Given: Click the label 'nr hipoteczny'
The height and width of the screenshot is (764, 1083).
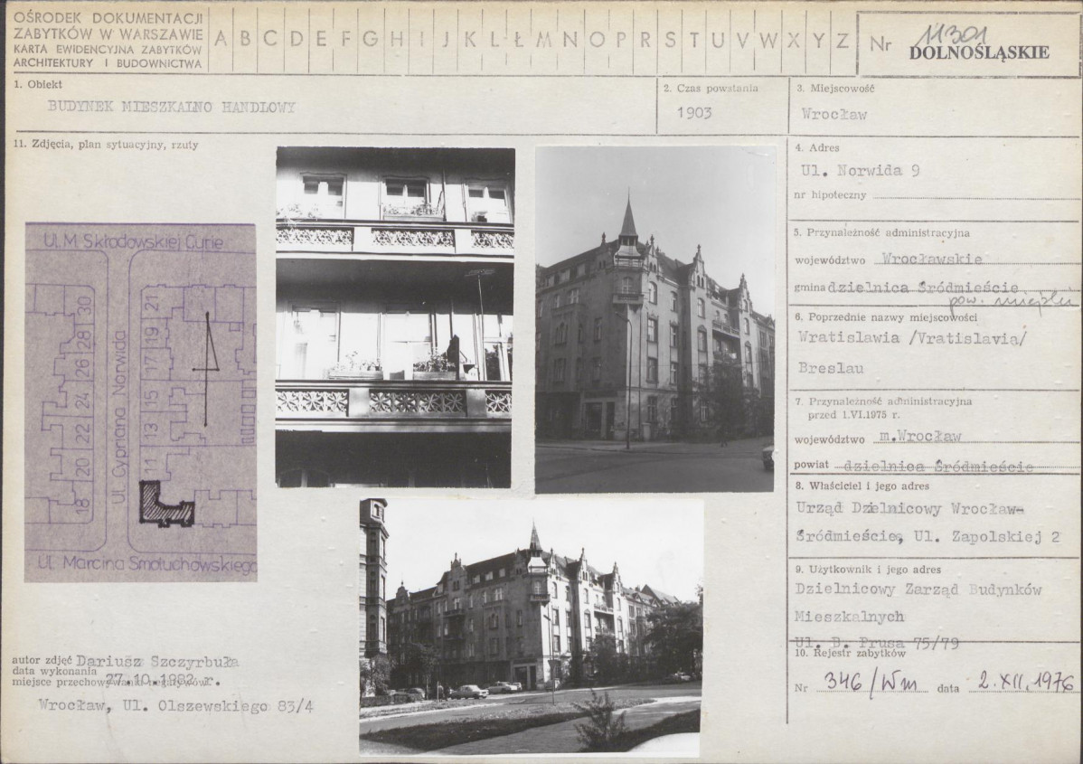Looking at the screenshot, I should [830, 195].
